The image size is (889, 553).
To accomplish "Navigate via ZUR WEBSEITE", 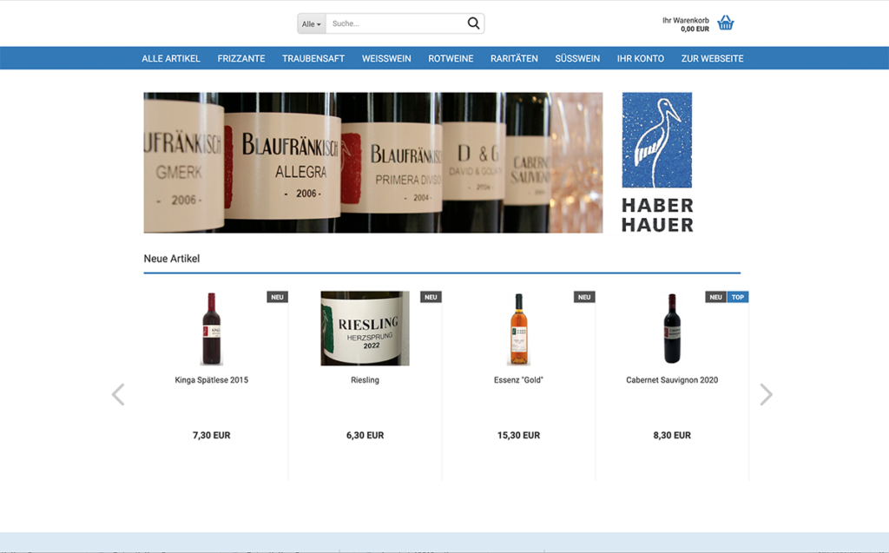I will point(712,58).
